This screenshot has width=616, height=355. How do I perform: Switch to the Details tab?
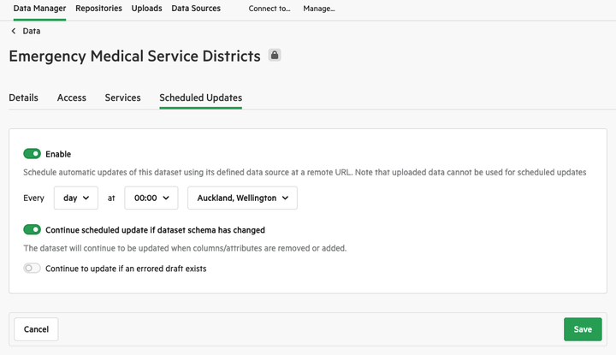pyautogui.click(x=24, y=98)
